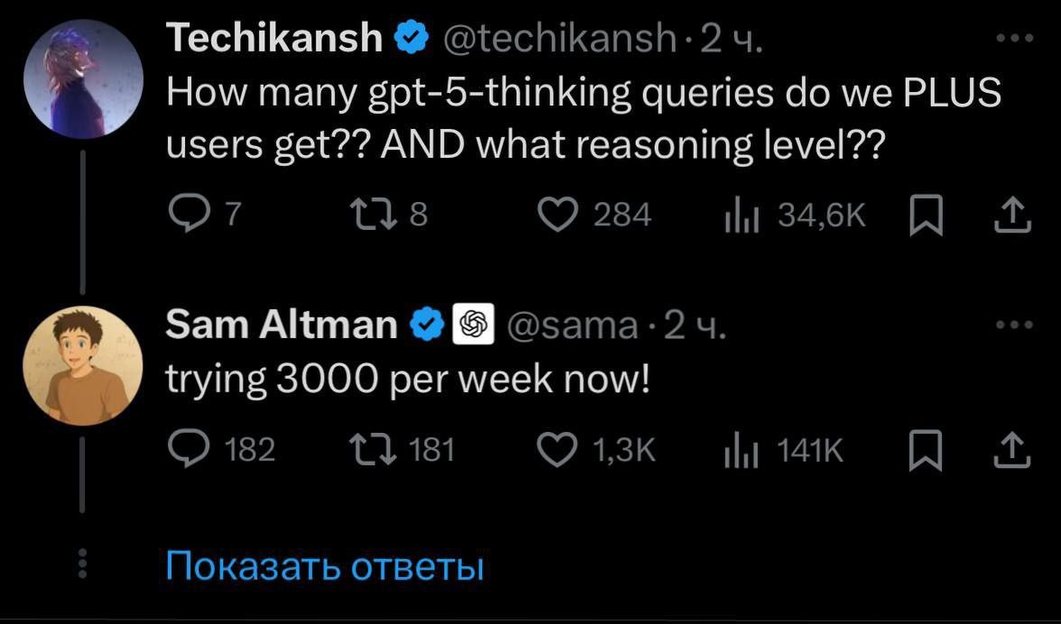Like Sam Altman's reply
Screen dimensions: 1061x624
(x=558, y=448)
